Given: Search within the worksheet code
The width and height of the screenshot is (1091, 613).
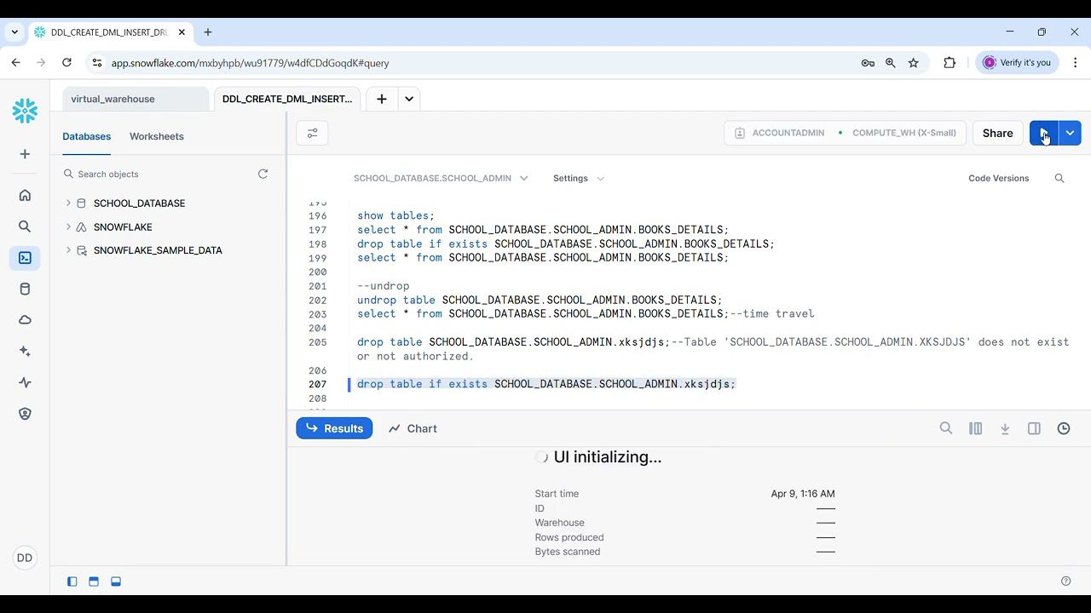Looking at the screenshot, I should point(1059,178).
